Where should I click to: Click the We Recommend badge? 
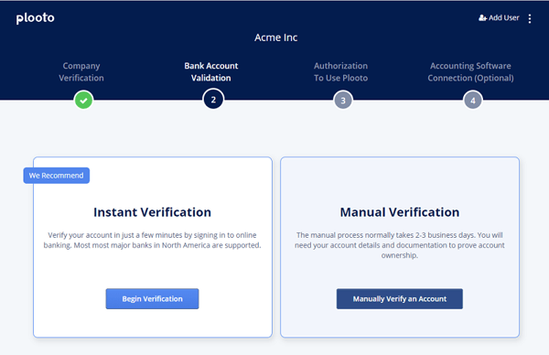(57, 176)
